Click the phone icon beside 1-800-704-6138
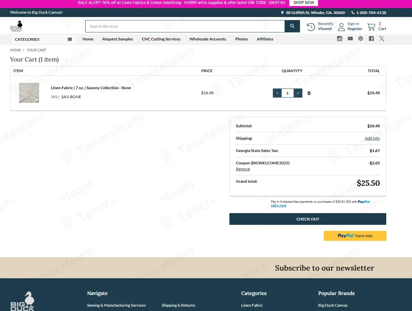 pos(353,13)
